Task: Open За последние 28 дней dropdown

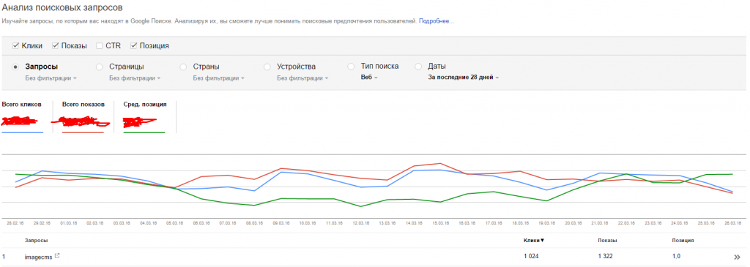Action: pyautogui.click(x=463, y=78)
